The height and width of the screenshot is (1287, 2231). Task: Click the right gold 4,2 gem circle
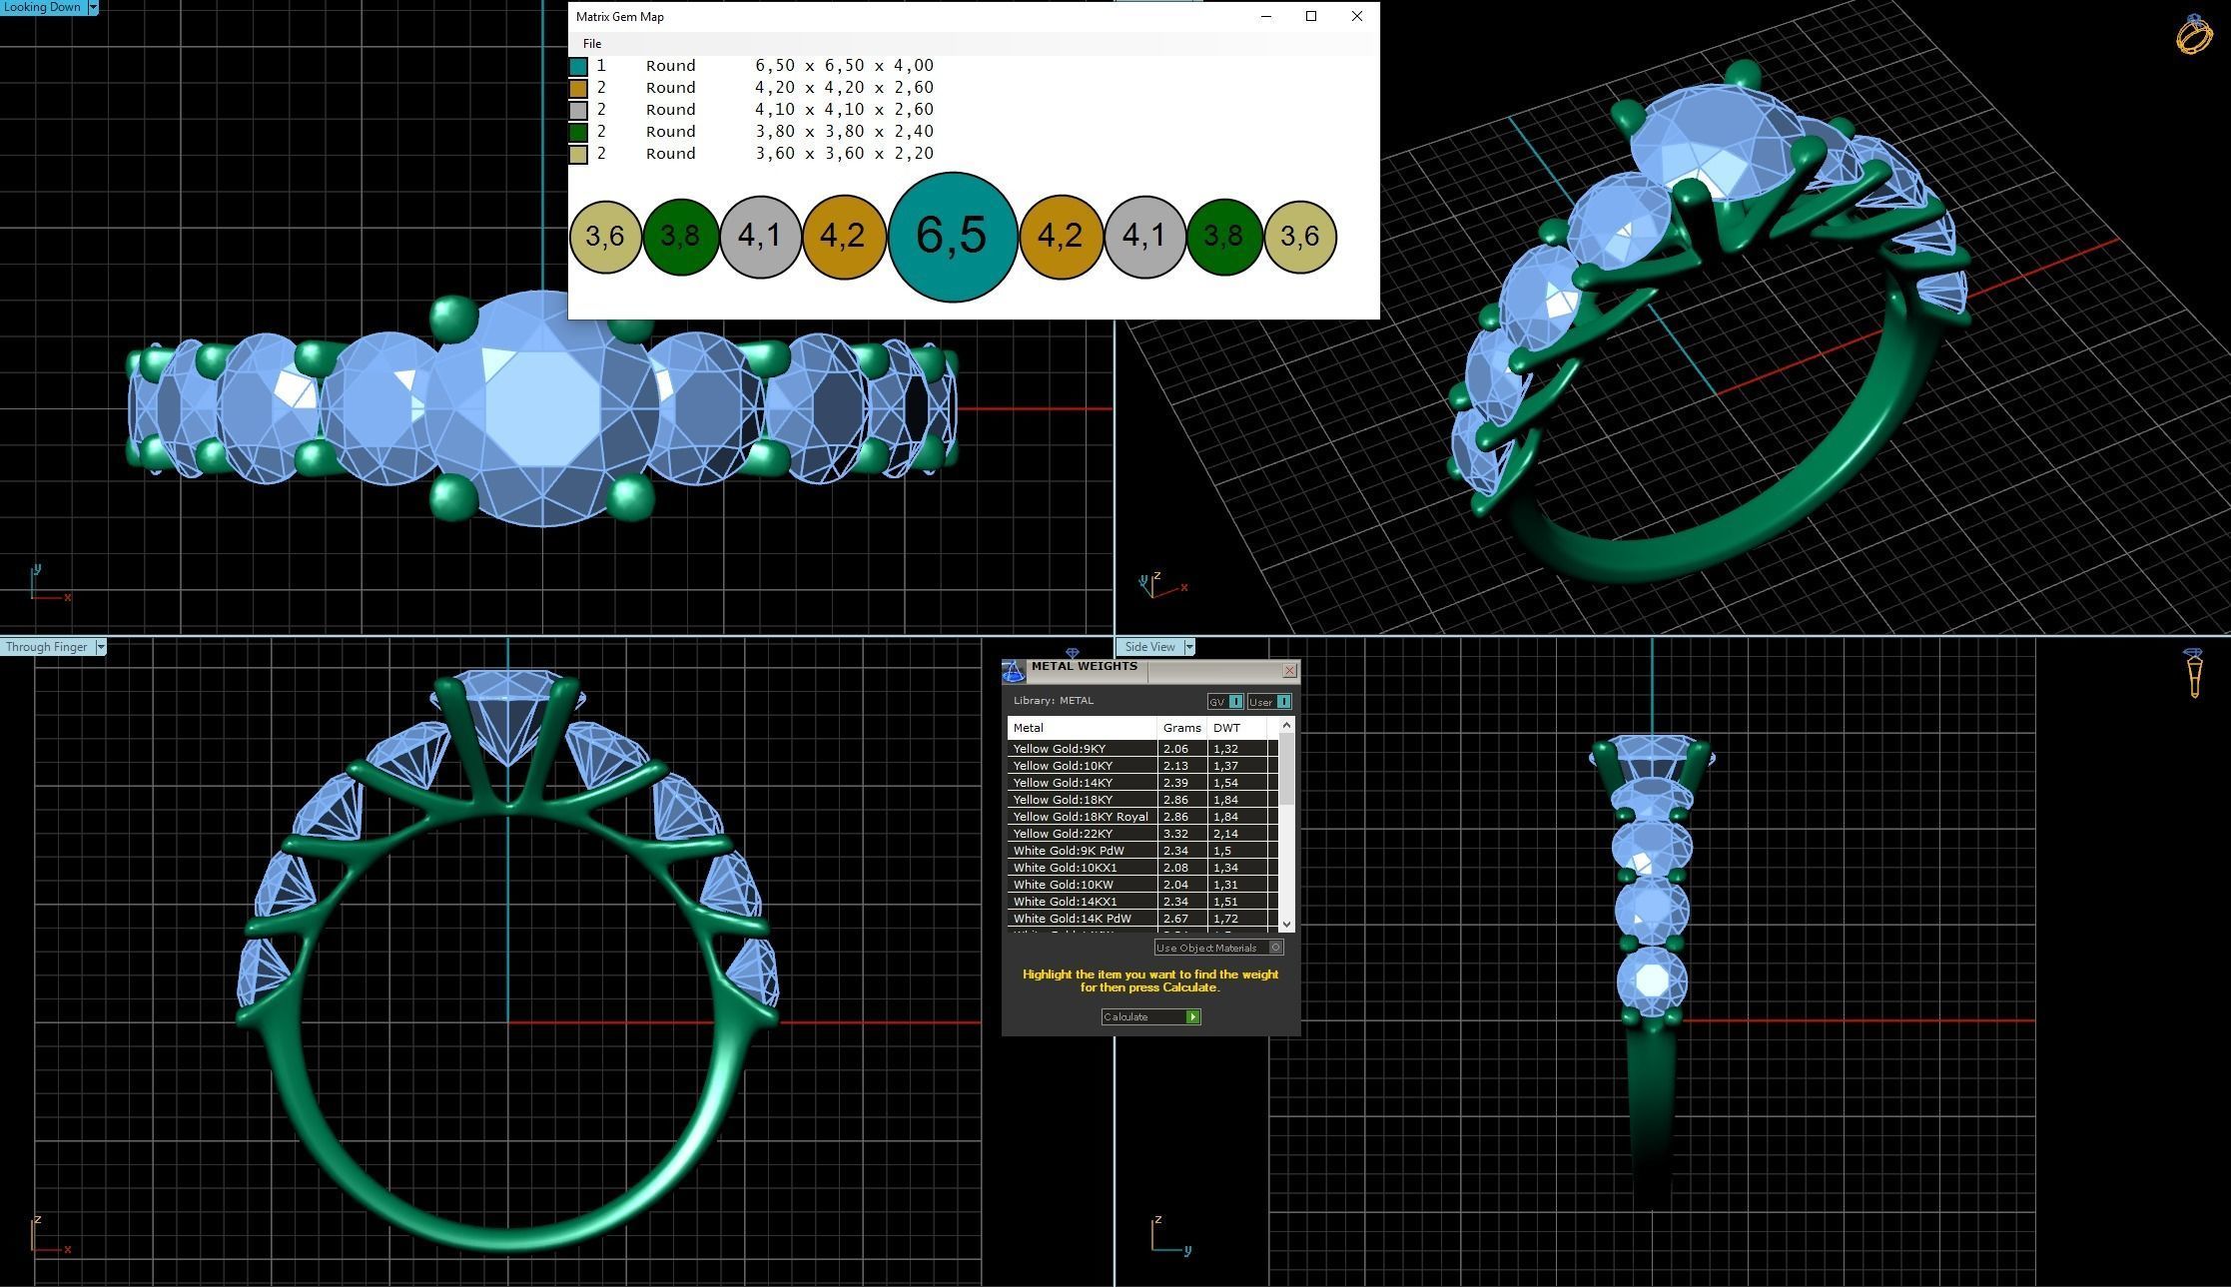point(1061,237)
